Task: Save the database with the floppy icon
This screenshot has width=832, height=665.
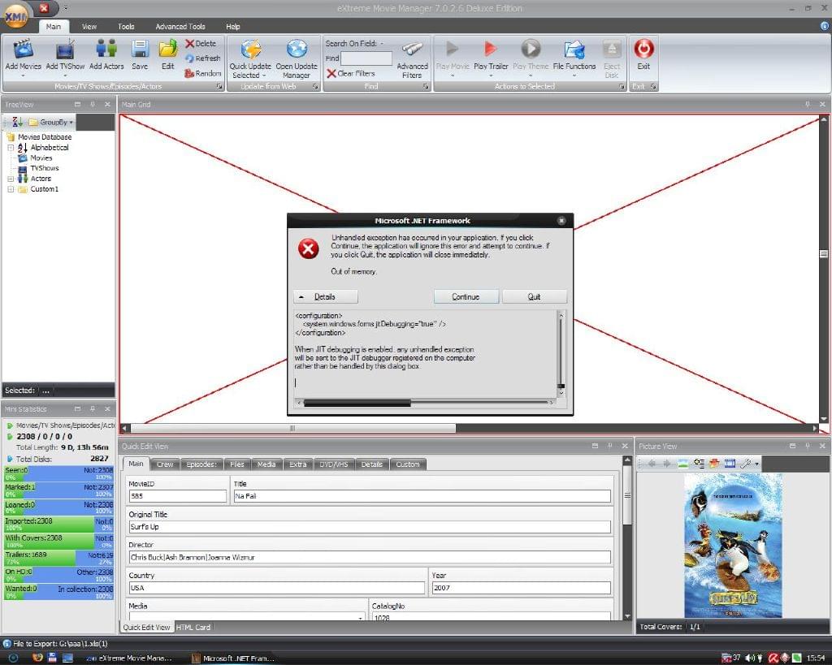Action: click(x=140, y=49)
